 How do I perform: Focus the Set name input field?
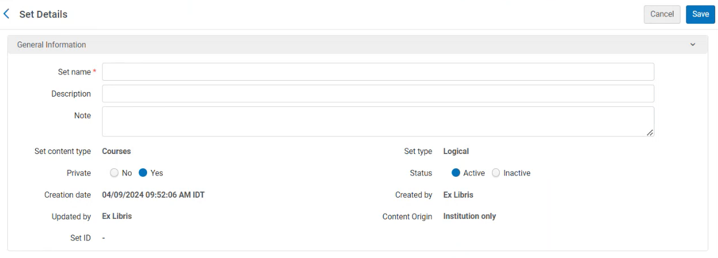(x=378, y=72)
